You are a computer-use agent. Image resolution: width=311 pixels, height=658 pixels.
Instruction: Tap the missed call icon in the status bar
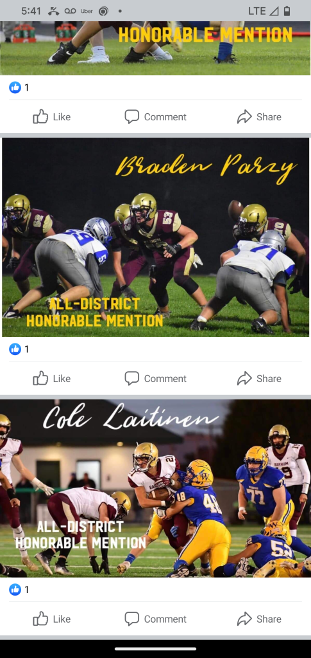tap(53, 12)
